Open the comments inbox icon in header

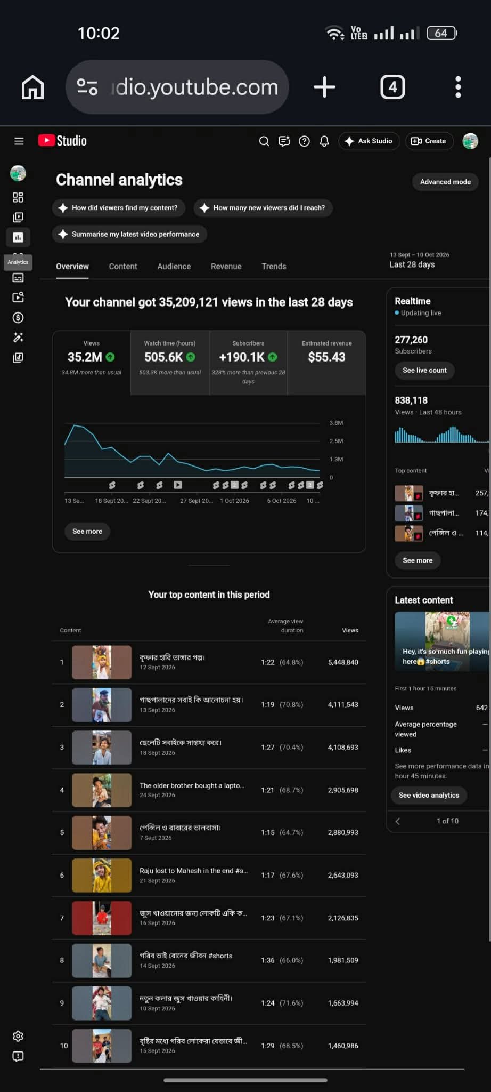(x=284, y=141)
